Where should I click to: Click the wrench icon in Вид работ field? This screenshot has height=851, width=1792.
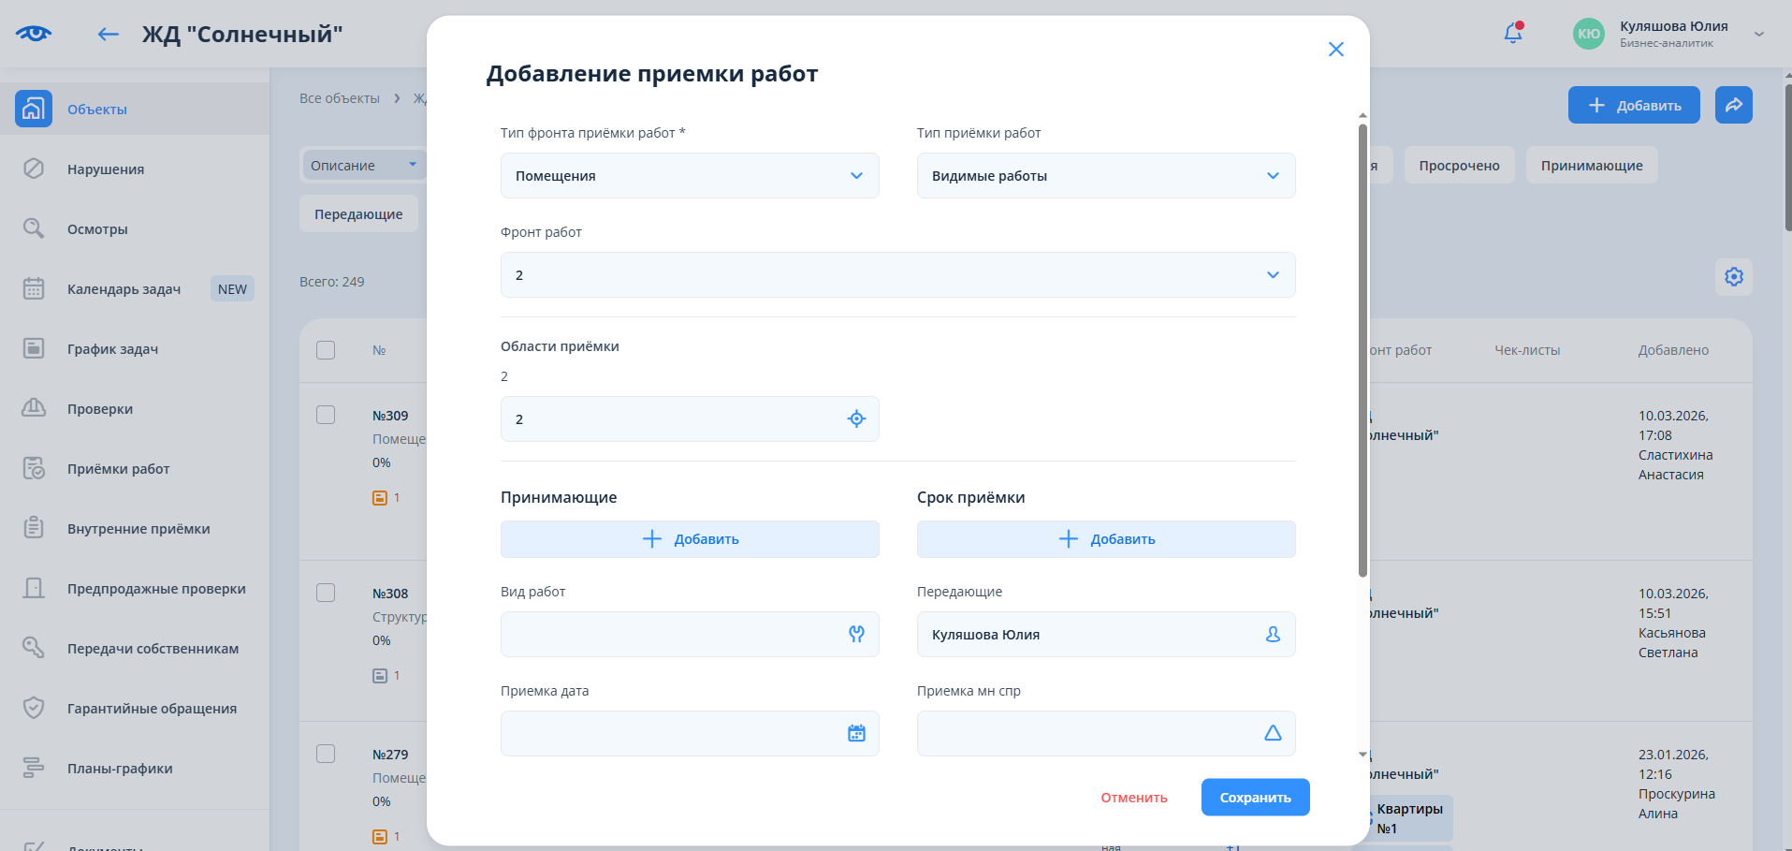tap(856, 635)
